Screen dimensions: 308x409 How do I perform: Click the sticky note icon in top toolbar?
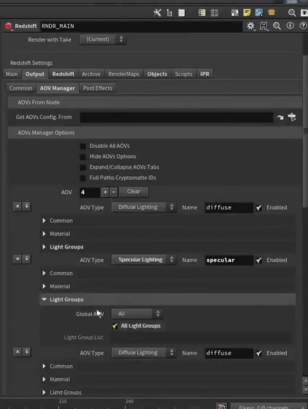pyautogui.click(x=247, y=12)
